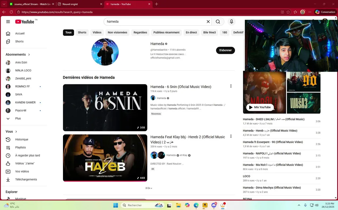The height and width of the screenshot is (210, 338).
Task: Play Hameda - DHED L3ALIM track
Action: click(x=281, y=121)
